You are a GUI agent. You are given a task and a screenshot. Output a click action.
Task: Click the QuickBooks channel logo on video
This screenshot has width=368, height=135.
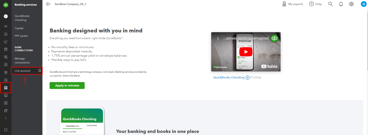click(x=274, y=38)
